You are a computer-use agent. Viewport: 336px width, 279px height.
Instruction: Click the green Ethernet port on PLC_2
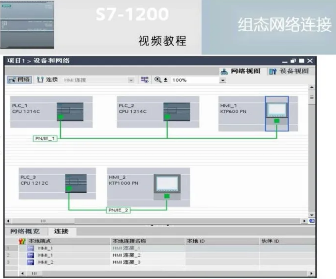167,117
